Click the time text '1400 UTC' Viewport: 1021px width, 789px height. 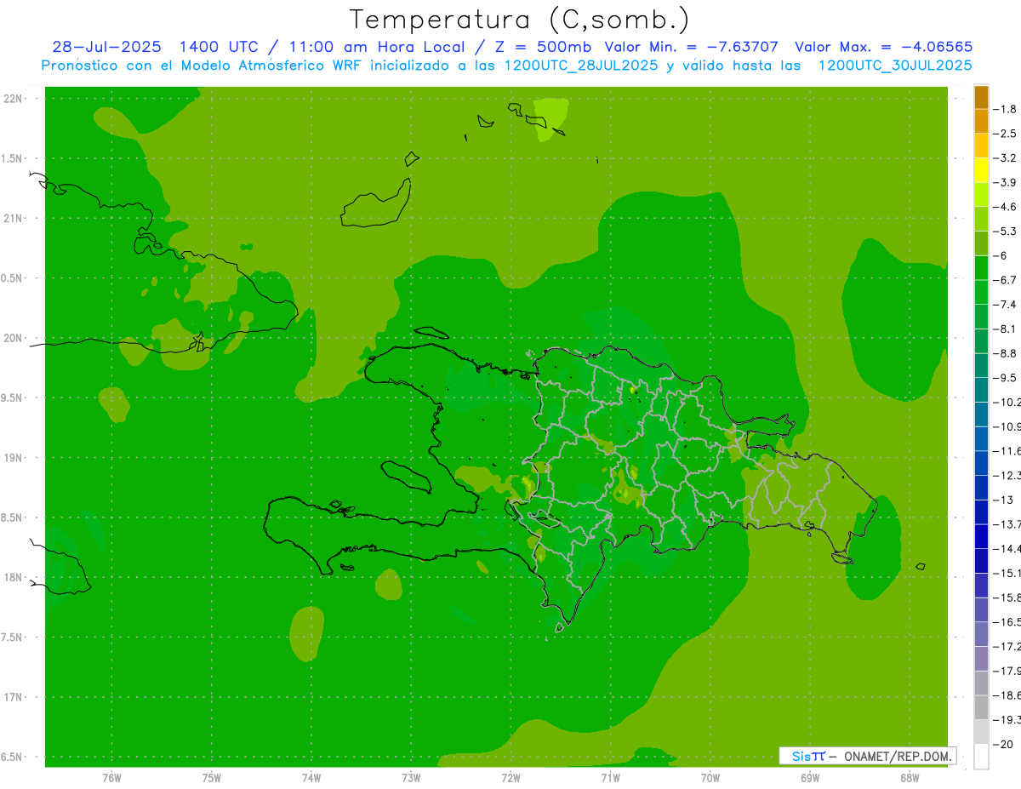click(x=218, y=47)
